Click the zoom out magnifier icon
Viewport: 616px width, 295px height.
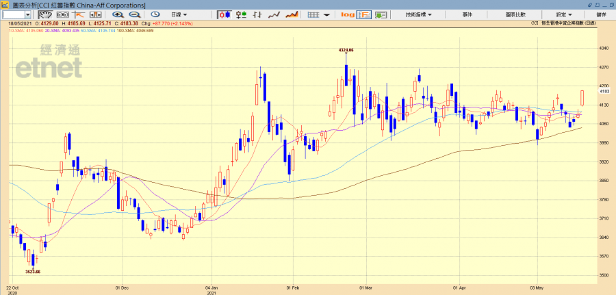coord(136,14)
